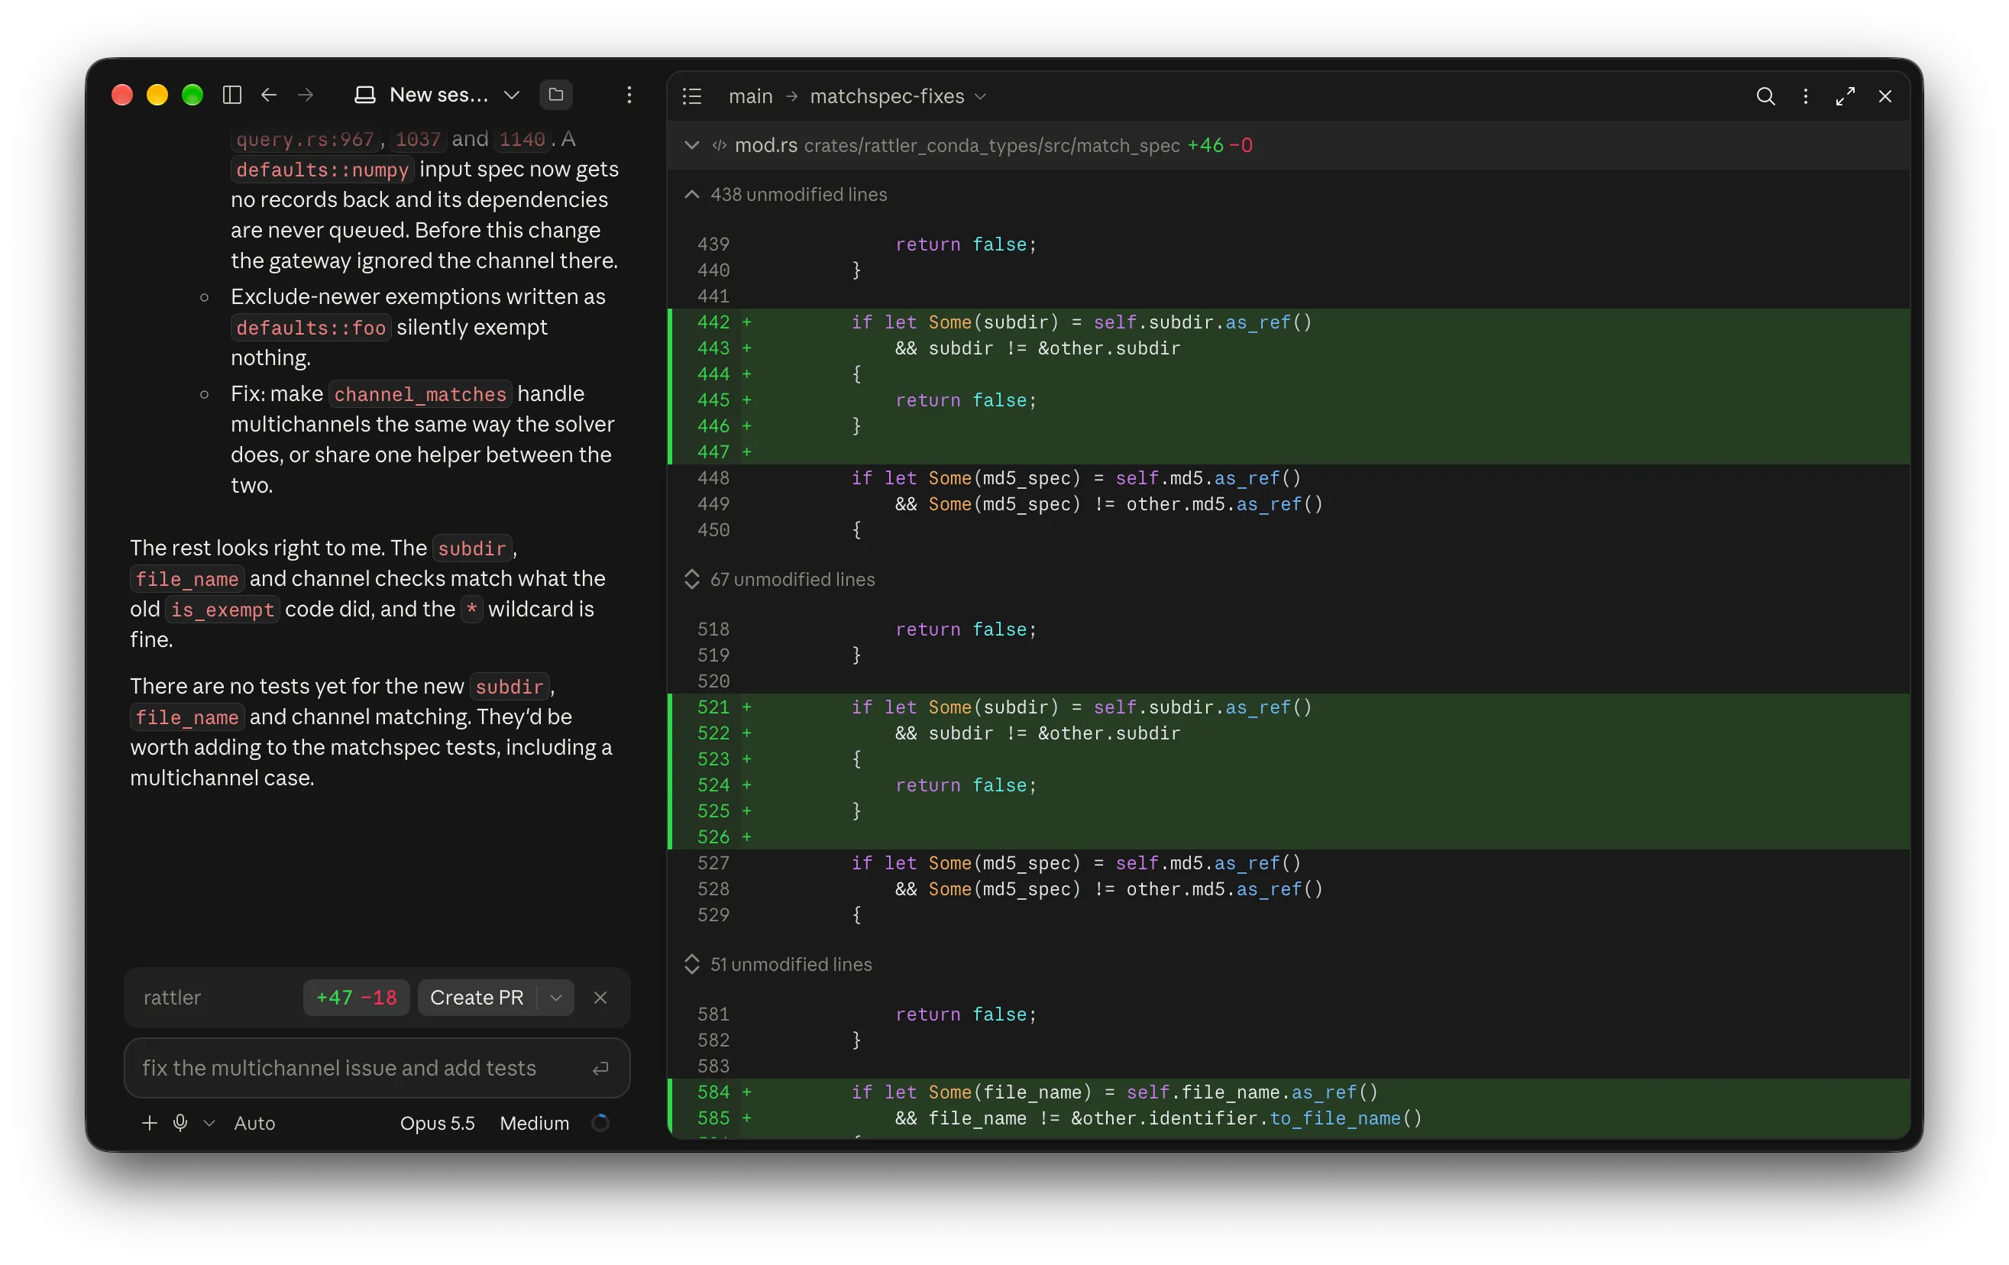Click the code file icon beside mod.rs
2009x1265 pixels.
coord(718,145)
